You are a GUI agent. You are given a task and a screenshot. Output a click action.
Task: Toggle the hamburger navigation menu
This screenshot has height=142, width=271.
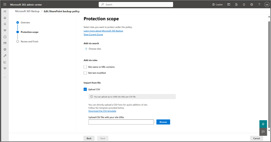pos(5,11)
